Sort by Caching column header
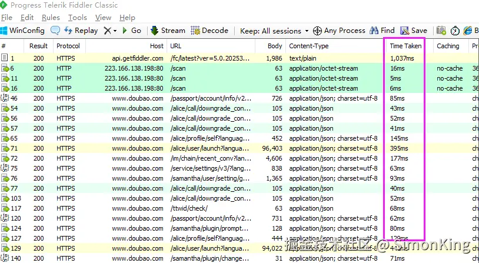The image size is (479, 263). [451, 46]
